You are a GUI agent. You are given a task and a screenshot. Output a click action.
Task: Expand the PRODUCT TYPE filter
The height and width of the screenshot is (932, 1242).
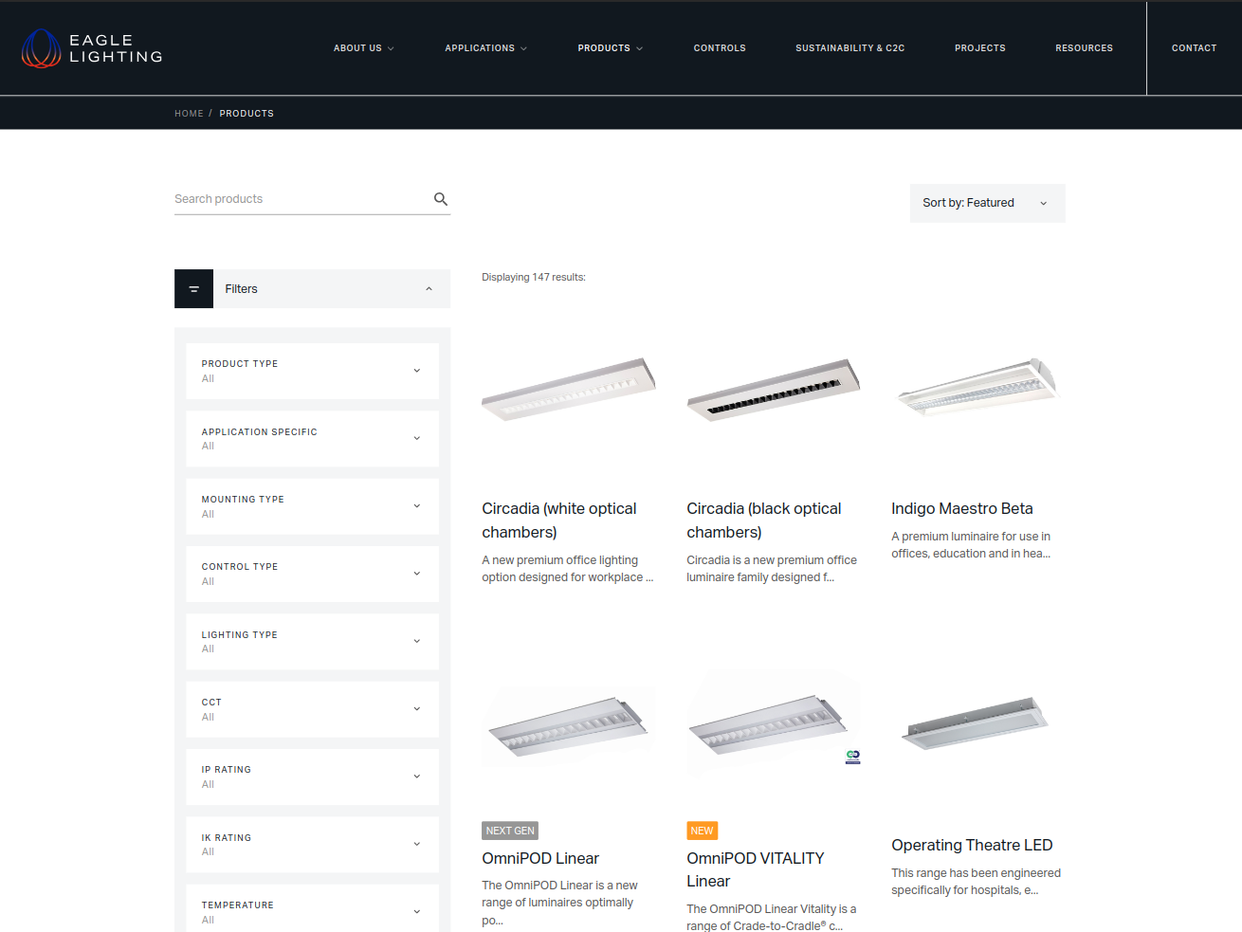311,371
